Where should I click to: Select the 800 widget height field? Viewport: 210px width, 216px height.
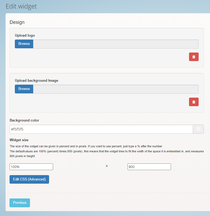tap(149, 167)
